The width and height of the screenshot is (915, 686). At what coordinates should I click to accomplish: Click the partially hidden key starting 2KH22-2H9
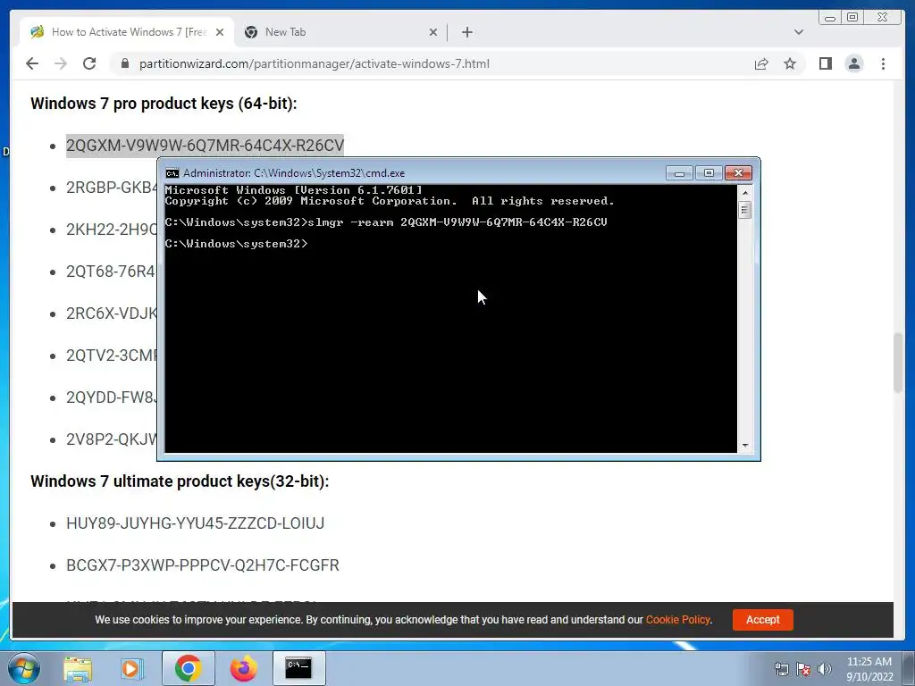(x=112, y=230)
